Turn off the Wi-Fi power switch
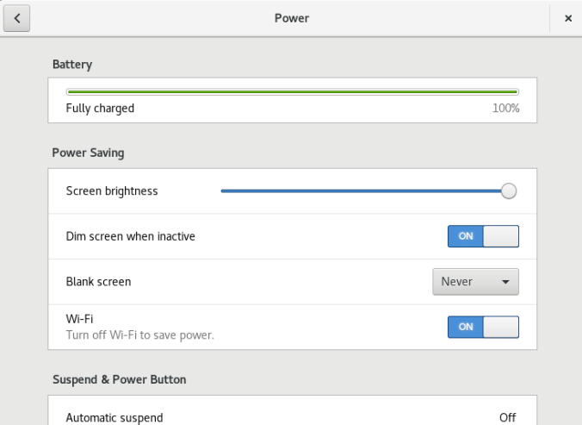The image size is (582, 425). [x=483, y=327]
